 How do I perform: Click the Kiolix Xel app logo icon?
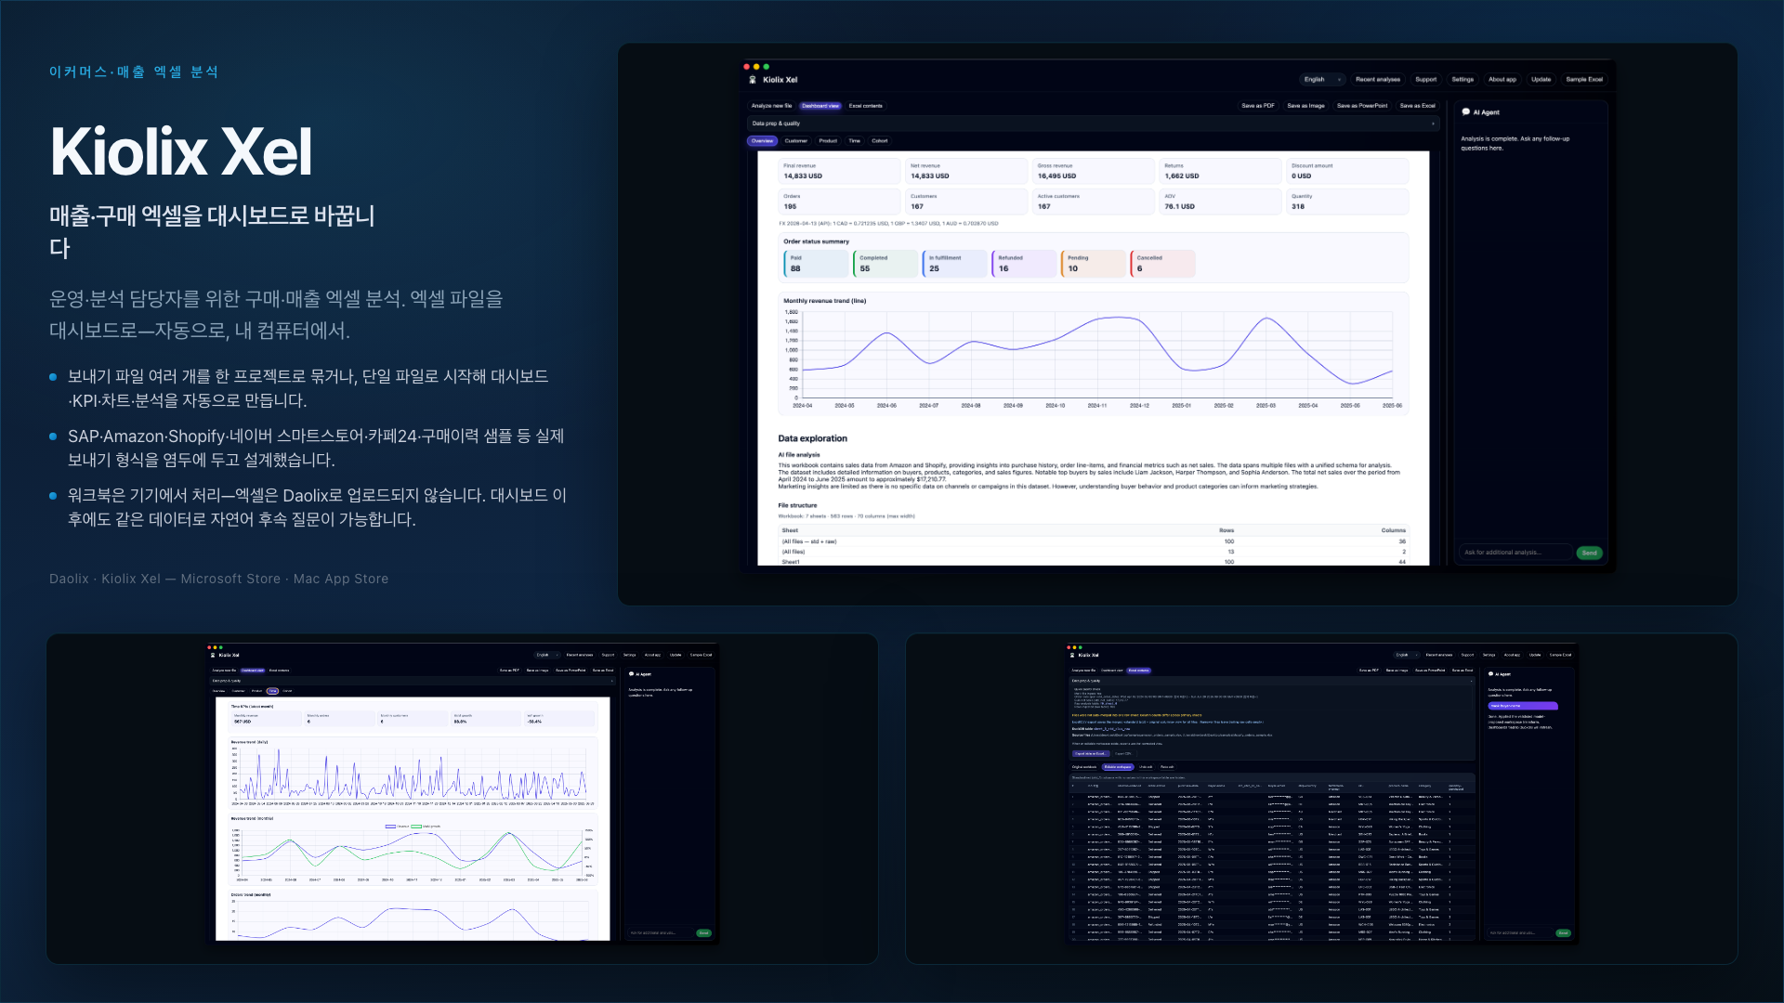coord(753,80)
